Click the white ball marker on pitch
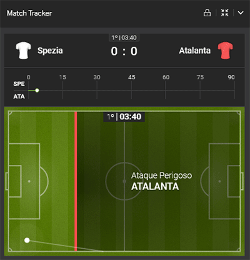Image resolution: width=250 pixels, height=260 pixels. 27,240
